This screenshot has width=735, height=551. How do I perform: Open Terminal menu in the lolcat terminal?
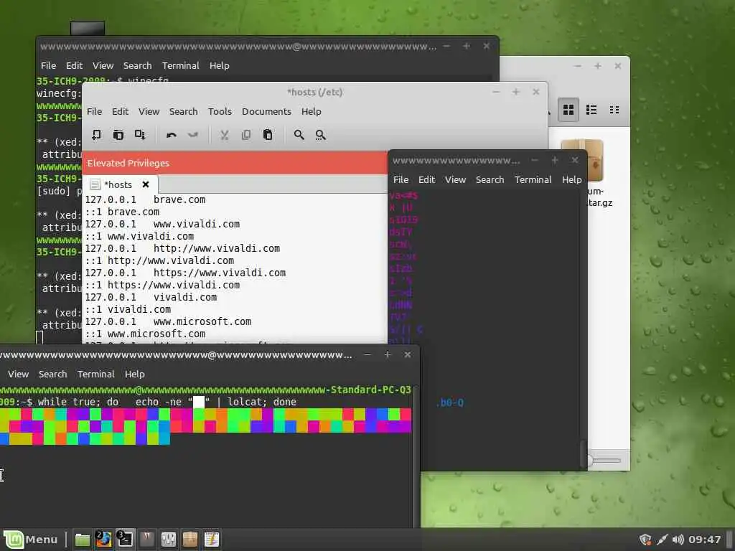(95, 374)
